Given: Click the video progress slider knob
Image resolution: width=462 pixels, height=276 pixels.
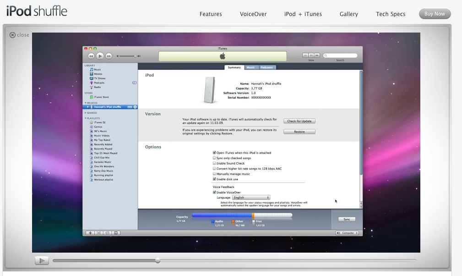Looking at the screenshot, I should pyautogui.click(x=158, y=260).
